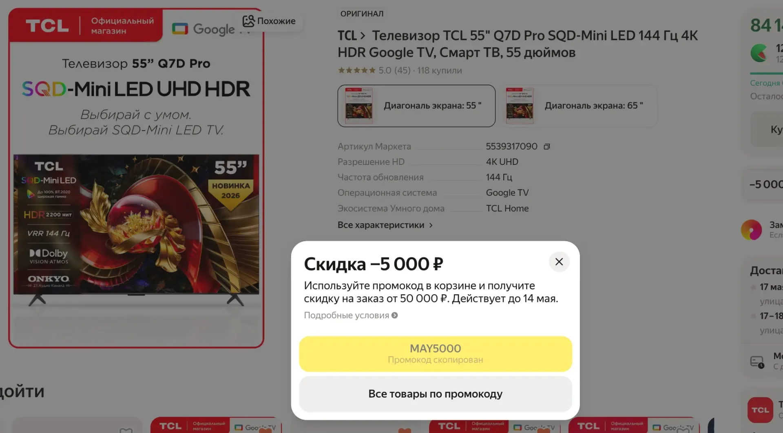Click the 5539317090 article number
Image resolution: width=783 pixels, height=433 pixels.
pos(511,146)
